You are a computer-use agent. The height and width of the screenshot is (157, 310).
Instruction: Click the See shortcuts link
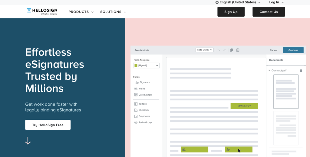pos(142,50)
